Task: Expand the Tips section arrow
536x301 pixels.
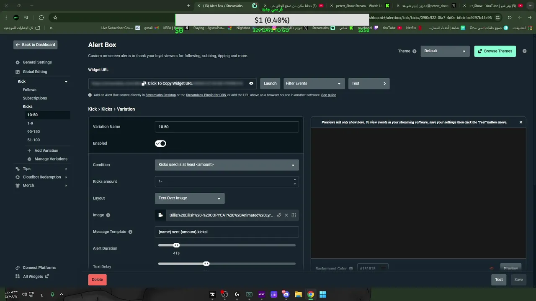Action: (66, 169)
